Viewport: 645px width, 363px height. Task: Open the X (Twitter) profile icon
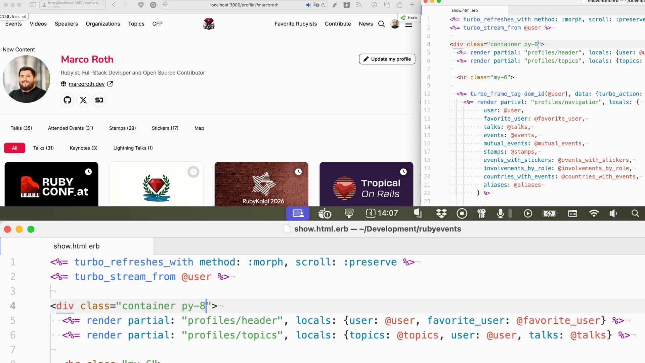pyautogui.click(x=83, y=100)
